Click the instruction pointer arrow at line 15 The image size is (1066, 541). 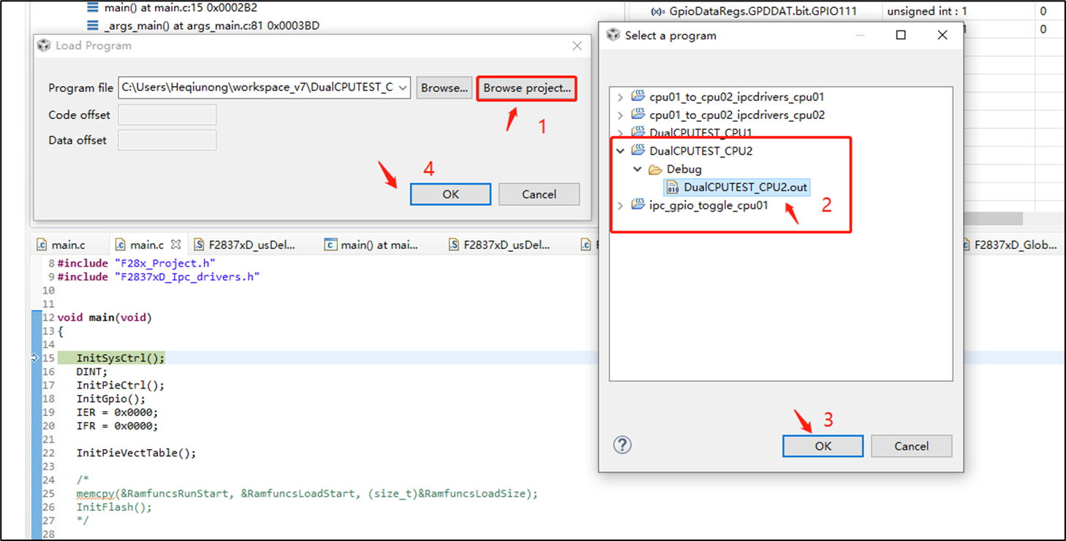coord(35,358)
